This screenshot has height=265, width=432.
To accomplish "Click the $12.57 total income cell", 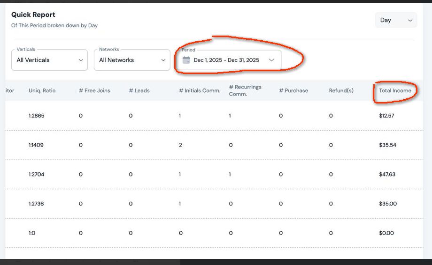I will (386, 116).
